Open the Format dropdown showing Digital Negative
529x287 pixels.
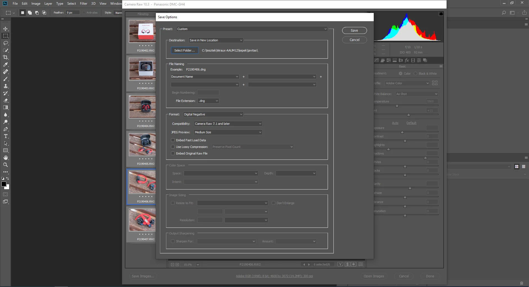click(x=213, y=114)
